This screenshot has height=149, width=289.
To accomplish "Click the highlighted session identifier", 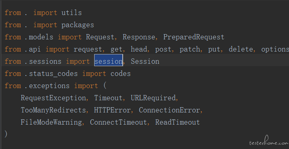I will tap(108, 61).
